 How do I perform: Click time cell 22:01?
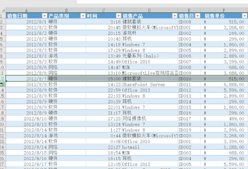104,107
